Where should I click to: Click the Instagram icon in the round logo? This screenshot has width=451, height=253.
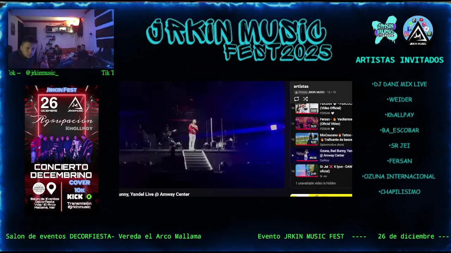coord(407,34)
